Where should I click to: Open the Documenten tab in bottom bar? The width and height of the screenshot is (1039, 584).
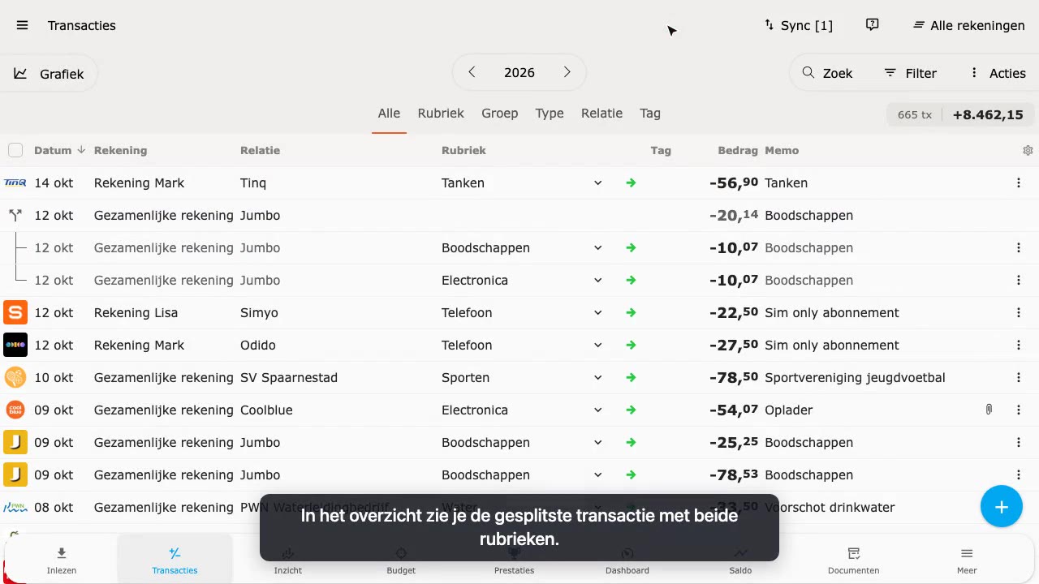[x=853, y=560]
